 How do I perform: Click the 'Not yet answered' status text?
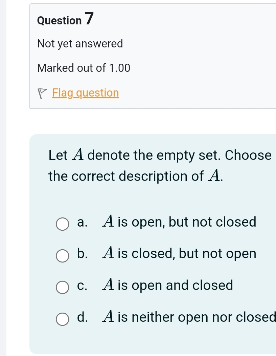[x=80, y=44]
